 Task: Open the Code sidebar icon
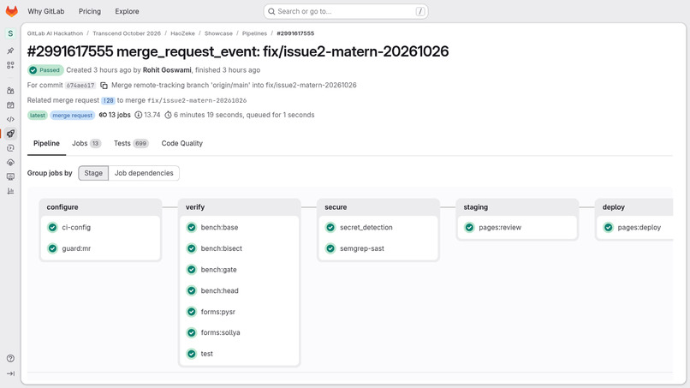pyautogui.click(x=10, y=119)
